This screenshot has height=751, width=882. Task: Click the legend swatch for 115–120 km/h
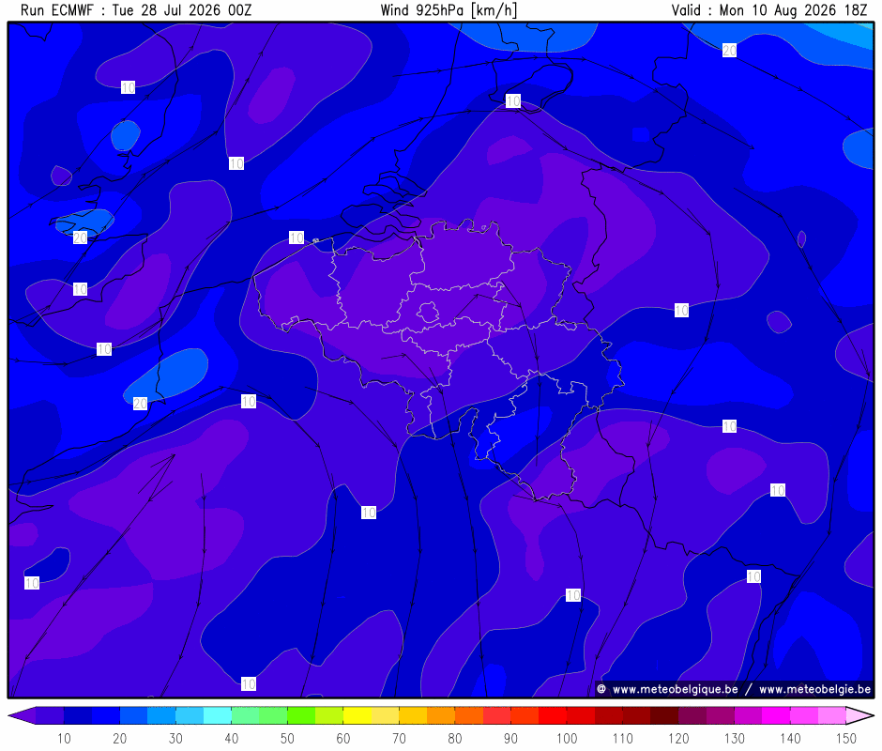click(x=664, y=715)
